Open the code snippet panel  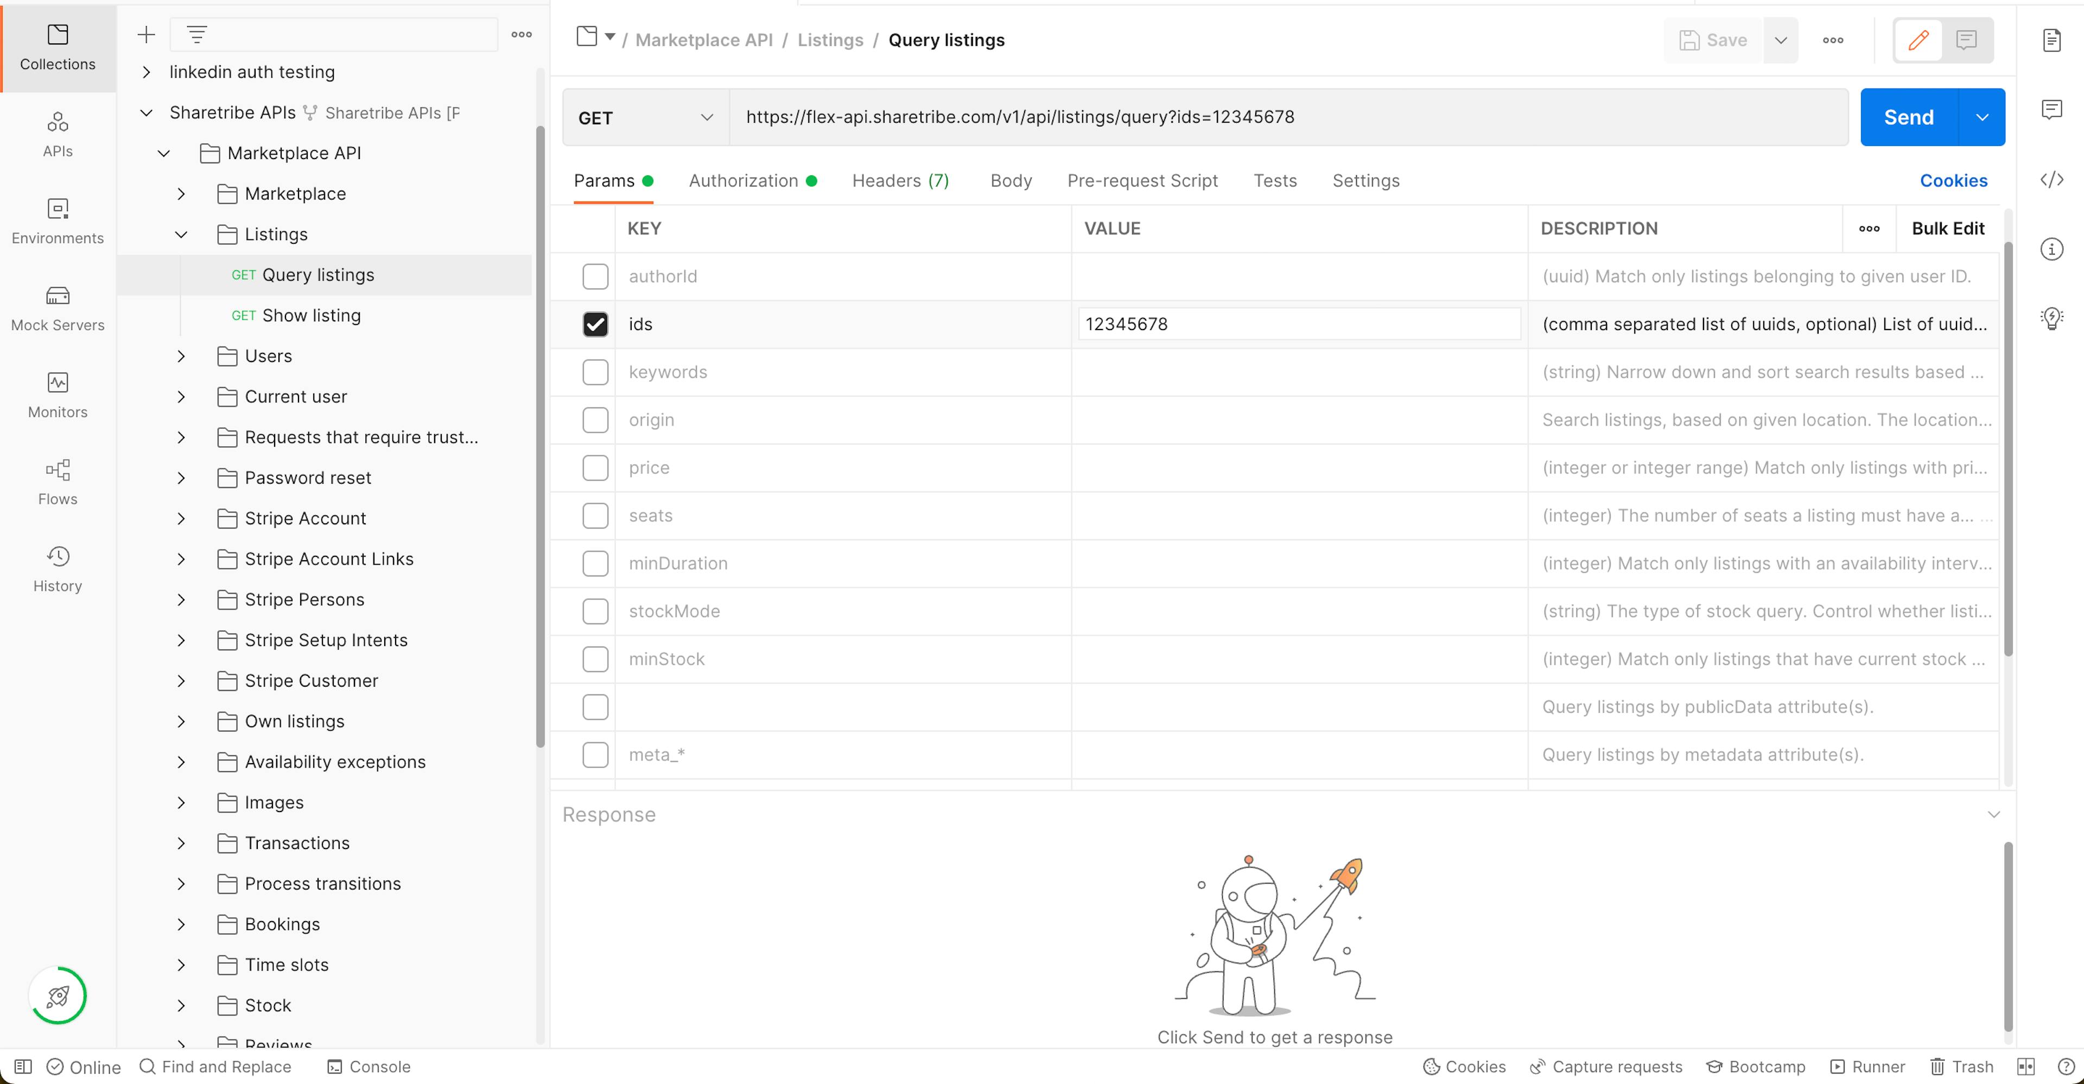(x=2053, y=180)
